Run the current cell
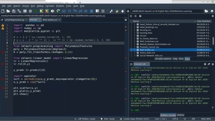Screen dimensions: 215x121 tap(41, 11)
